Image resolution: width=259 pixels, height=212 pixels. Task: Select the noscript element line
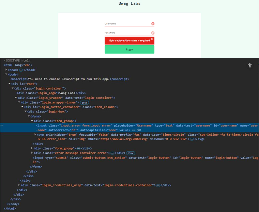click(x=70, y=79)
